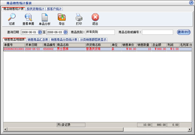Sort by 销售单价 column header
This screenshot has height=135, width=195.
(129, 45)
